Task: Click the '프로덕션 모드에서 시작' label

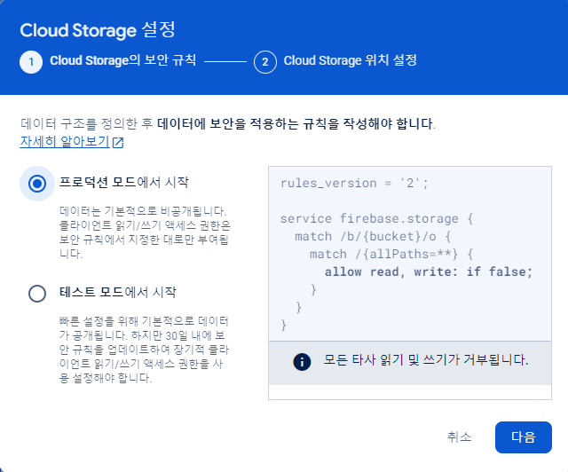Action: tap(123, 184)
